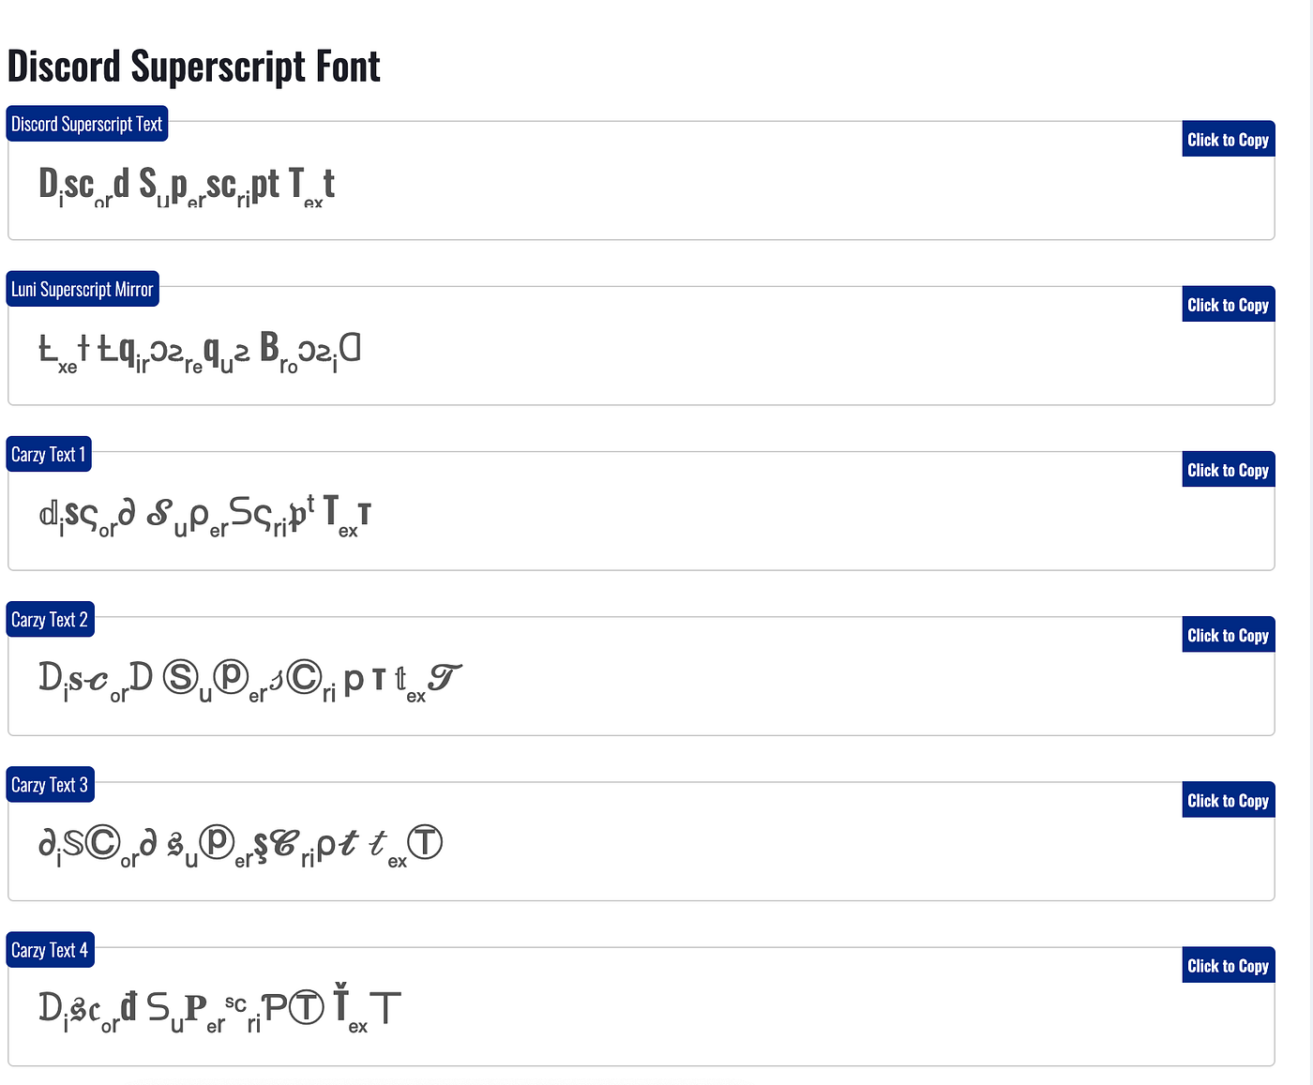This screenshot has height=1085, width=1313.
Task: Click the styled output of Carzy Text 2
Action: tap(249, 677)
